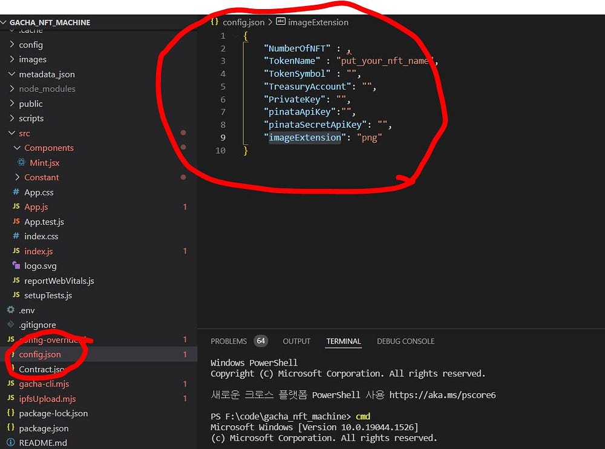Click the git diamond icon beside .gitignore
Image resolution: width=605 pixels, height=449 pixels.
tap(11, 325)
